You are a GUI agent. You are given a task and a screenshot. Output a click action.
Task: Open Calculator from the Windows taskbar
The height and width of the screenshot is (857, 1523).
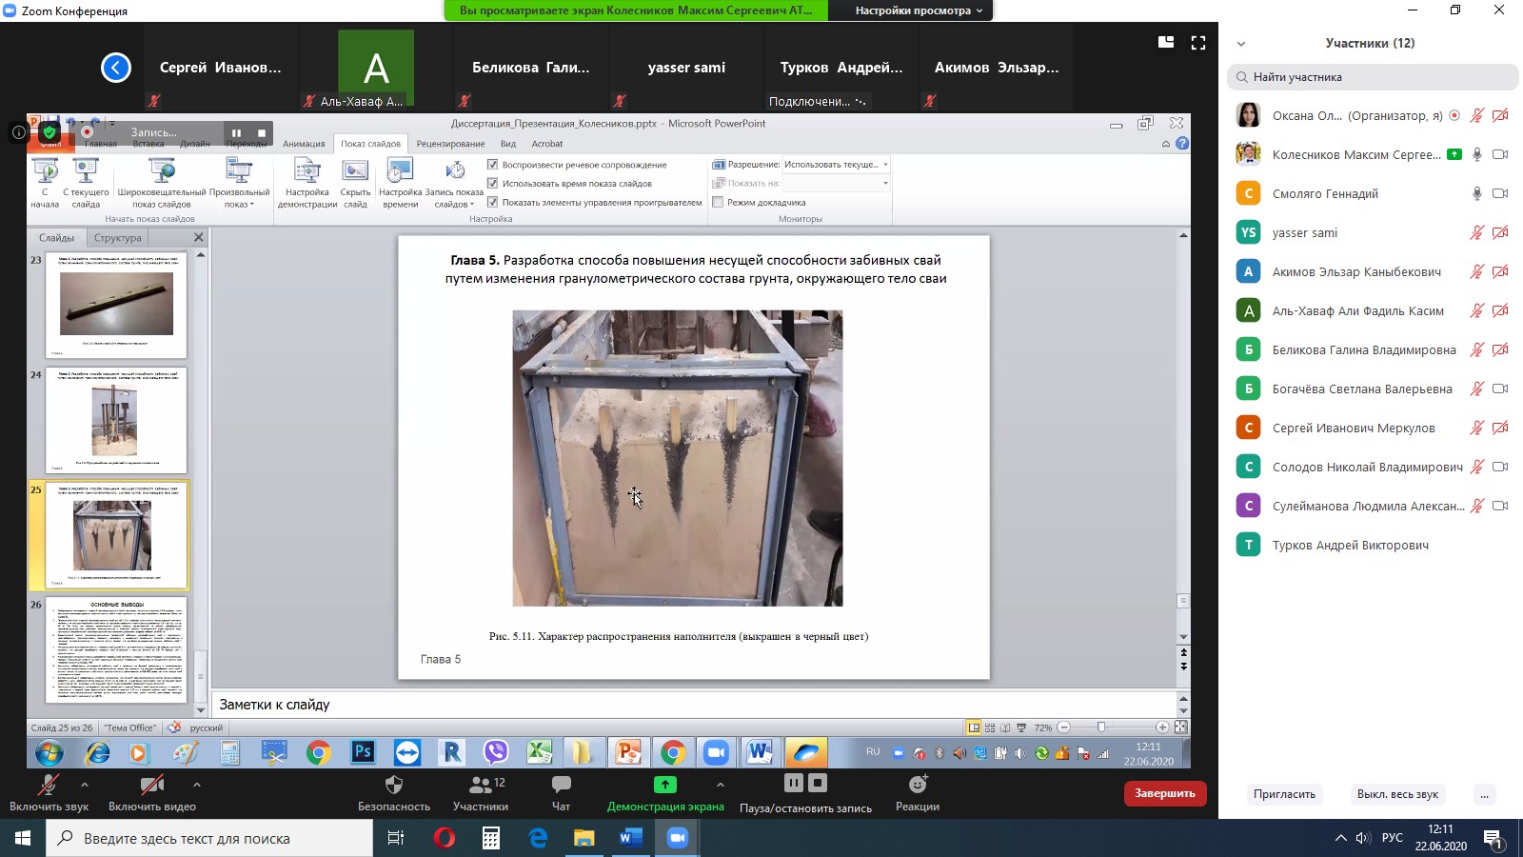click(x=491, y=838)
